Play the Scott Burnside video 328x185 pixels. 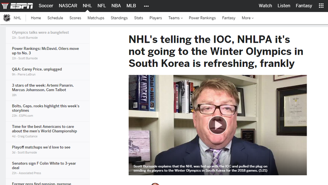click(218, 125)
